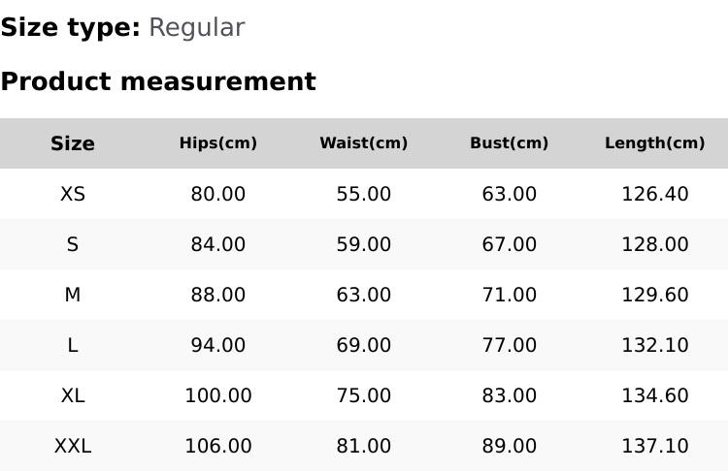728x471 pixels.
Task: Click the Size column header
Action: (x=73, y=143)
